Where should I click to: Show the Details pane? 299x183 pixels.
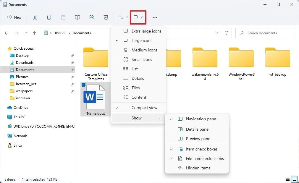coord(197,129)
